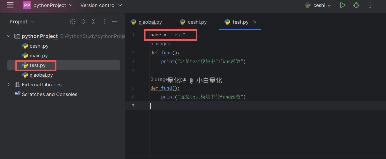Open Project panel options menu
This screenshot has height=159, width=386.
(104, 22)
